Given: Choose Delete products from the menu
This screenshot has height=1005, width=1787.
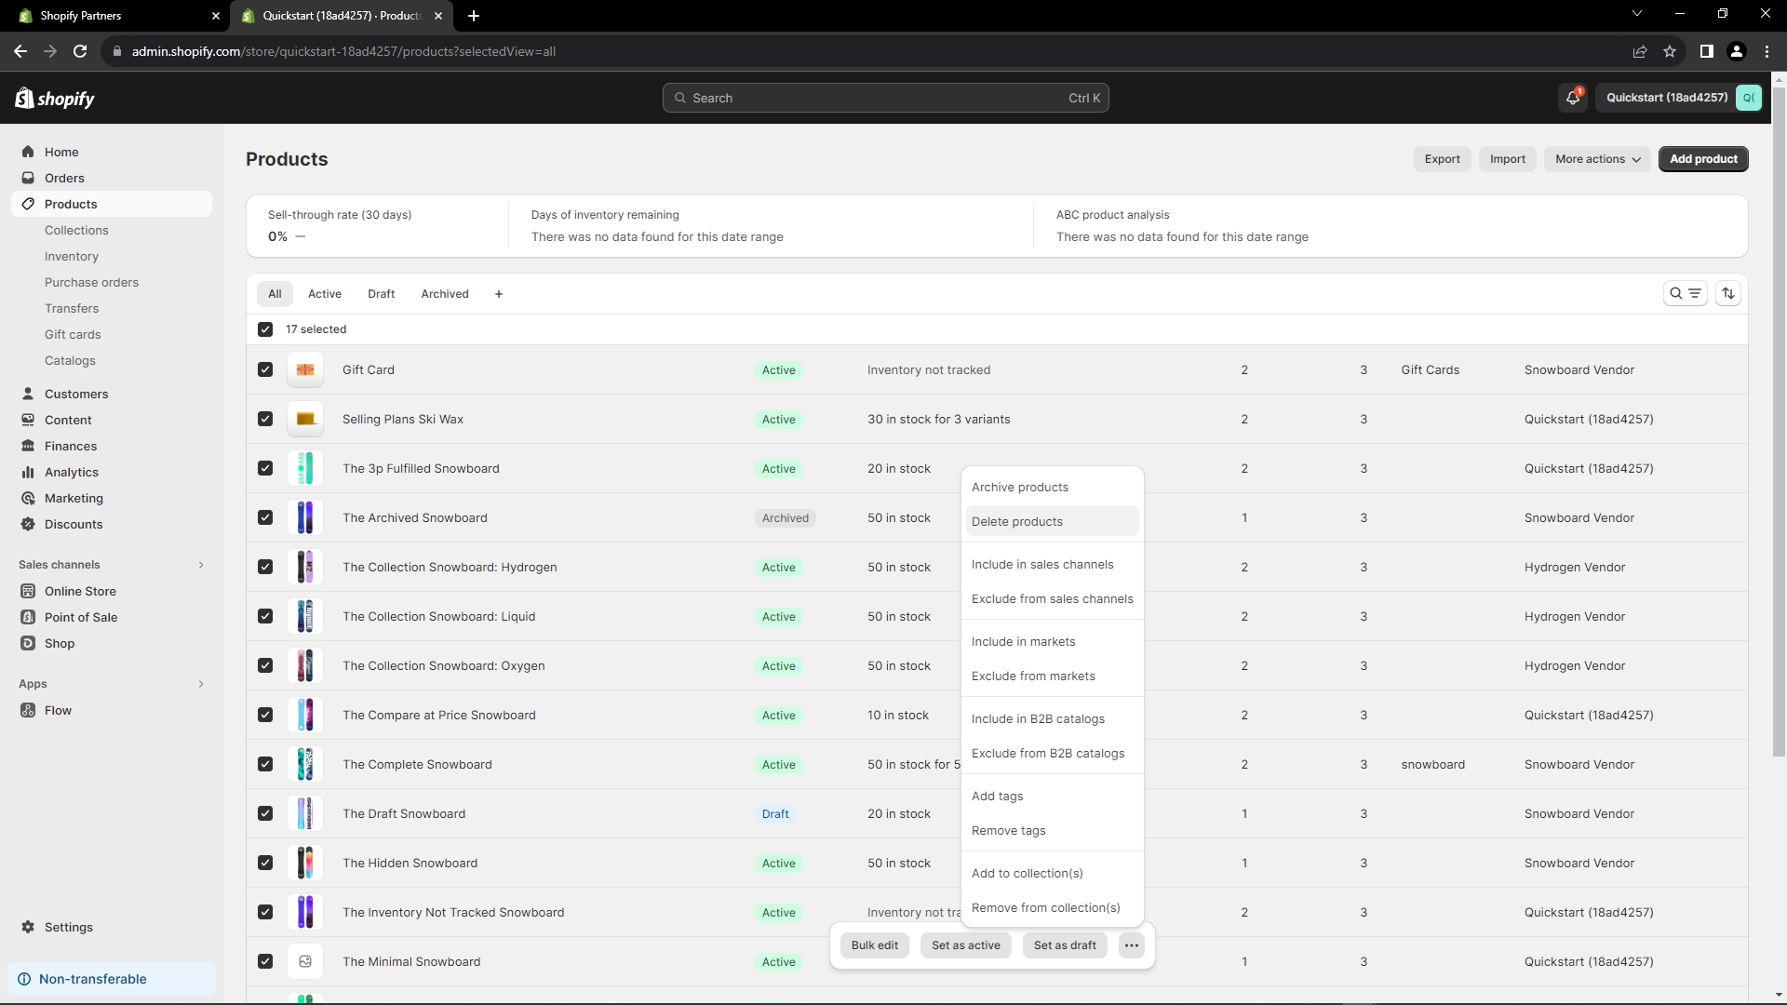Looking at the screenshot, I should 1016,521.
